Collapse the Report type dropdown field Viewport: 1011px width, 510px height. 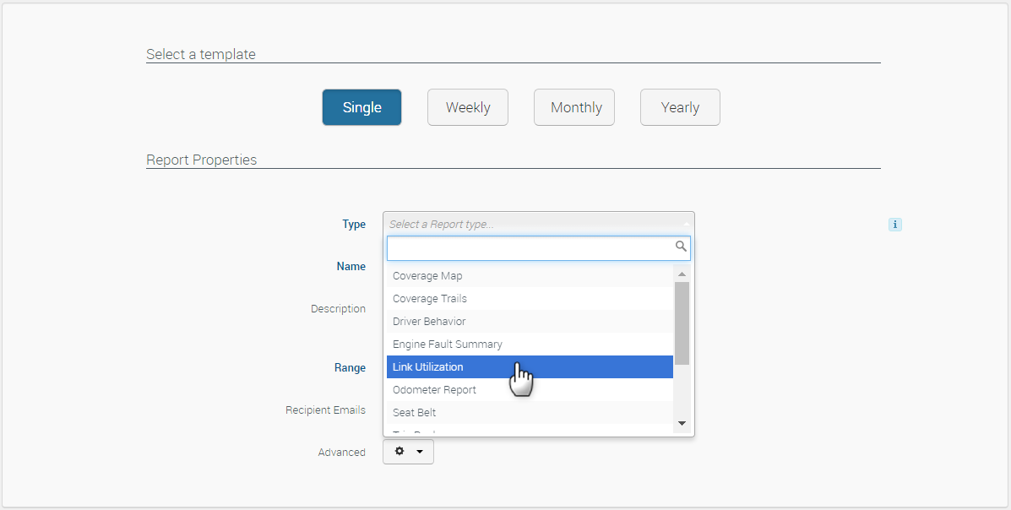538,224
